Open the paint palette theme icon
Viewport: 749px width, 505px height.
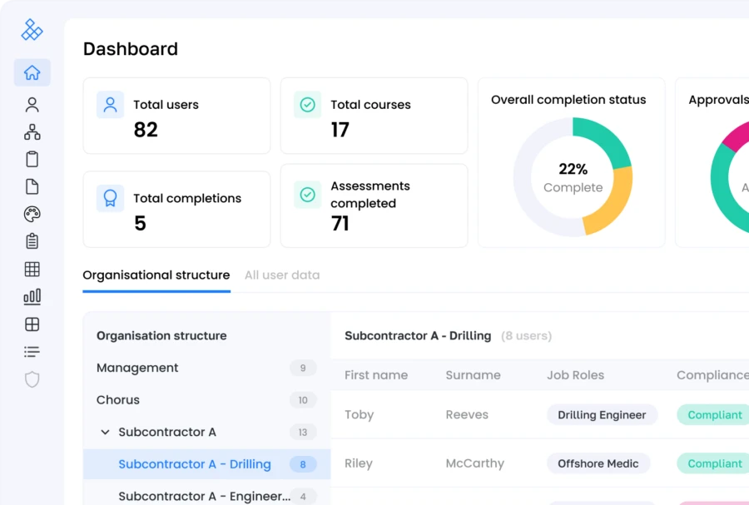point(32,214)
